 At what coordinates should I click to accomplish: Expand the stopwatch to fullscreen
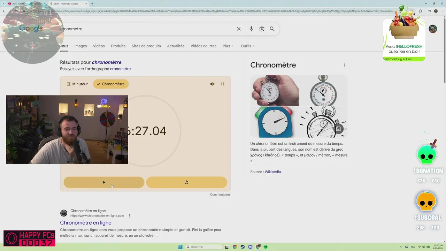pos(222,84)
